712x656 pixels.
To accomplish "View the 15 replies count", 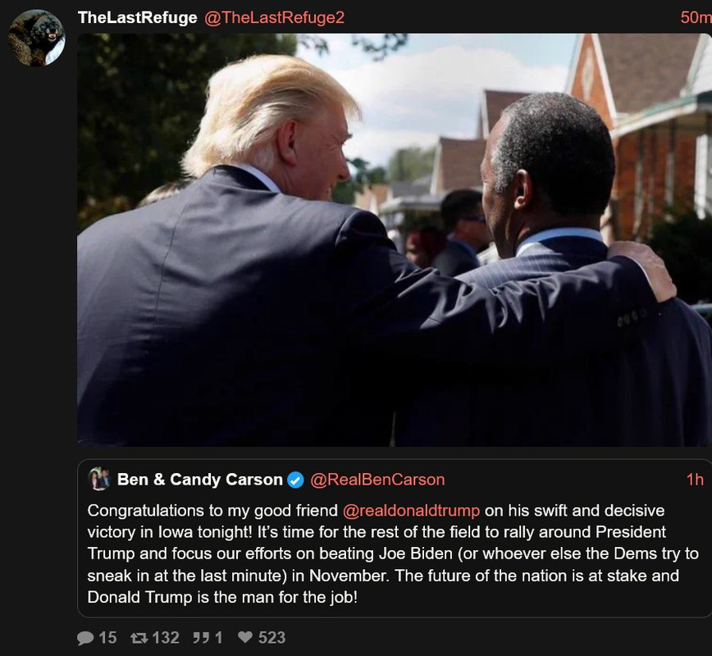I will point(107,638).
